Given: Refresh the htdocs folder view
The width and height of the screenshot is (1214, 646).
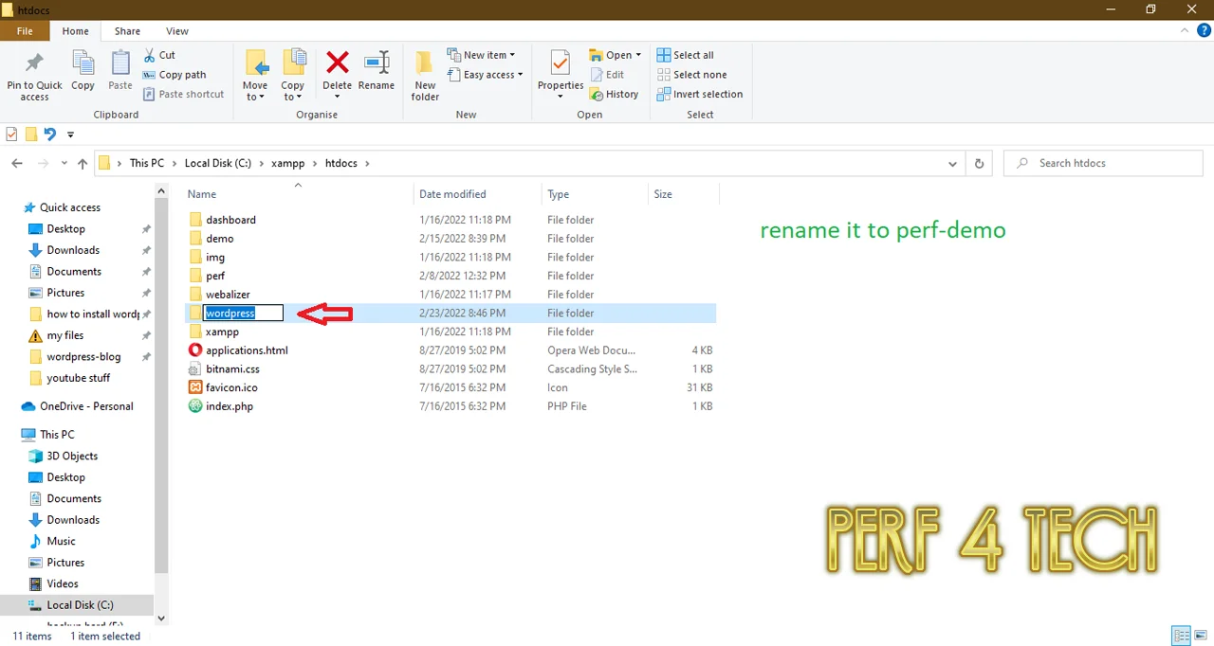Looking at the screenshot, I should pos(979,163).
